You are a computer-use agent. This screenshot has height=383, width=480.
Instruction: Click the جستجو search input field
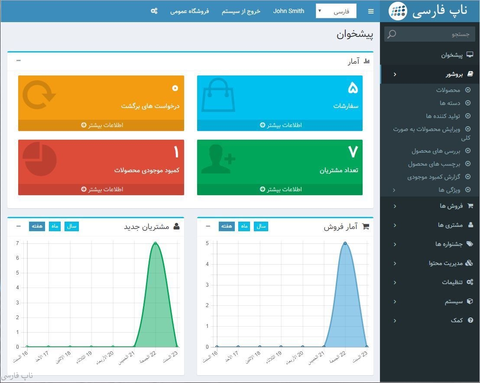[x=433, y=34]
